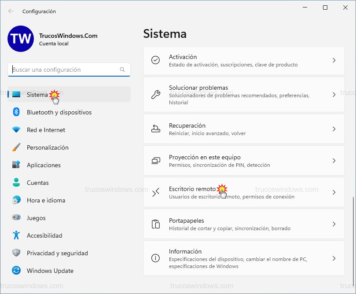Click the Personalización brush icon
The height and width of the screenshot is (294, 356).
16,147
